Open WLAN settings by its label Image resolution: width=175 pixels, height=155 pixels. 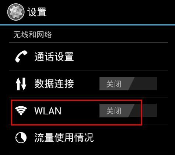(48, 111)
